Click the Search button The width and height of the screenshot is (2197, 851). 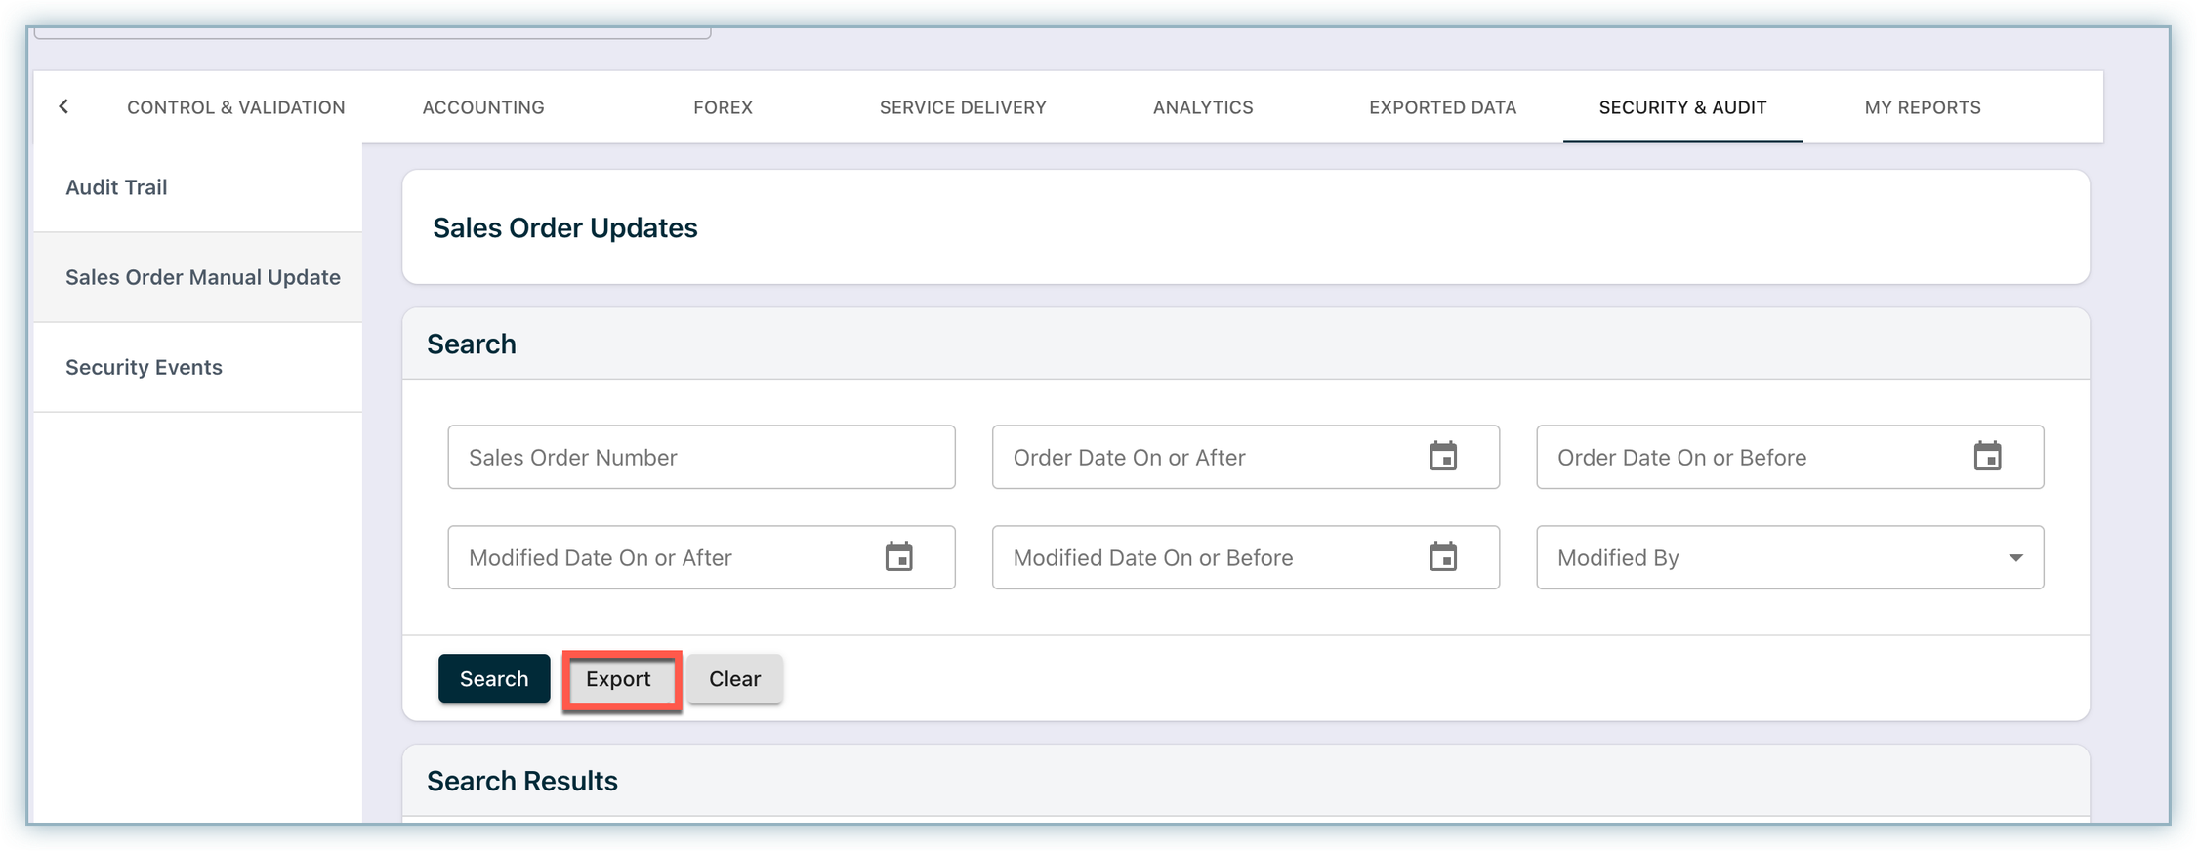tap(494, 678)
